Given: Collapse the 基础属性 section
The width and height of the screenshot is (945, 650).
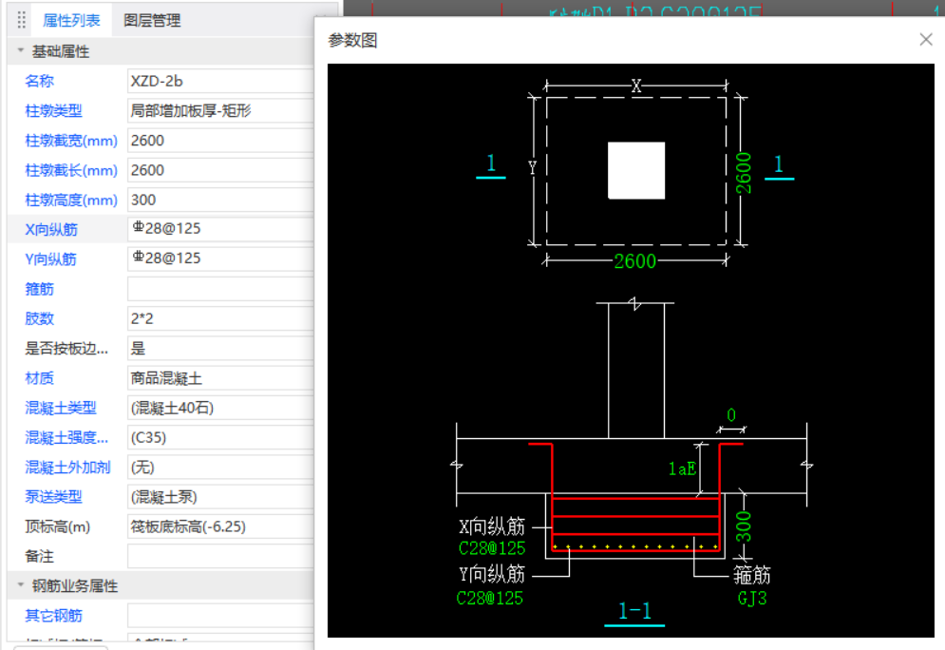Looking at the screenshot, I should click(x=21, y=50).
